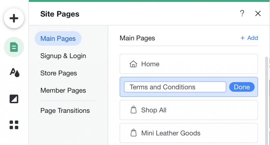Click the Mini Leather Goods bag icon

point(134,133)
